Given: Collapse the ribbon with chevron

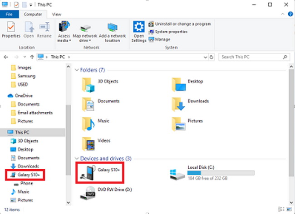Looking at the screenshot, I should [283, 14].
